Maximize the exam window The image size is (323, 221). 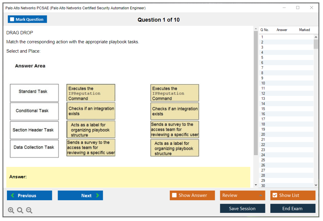coord(298,8)
